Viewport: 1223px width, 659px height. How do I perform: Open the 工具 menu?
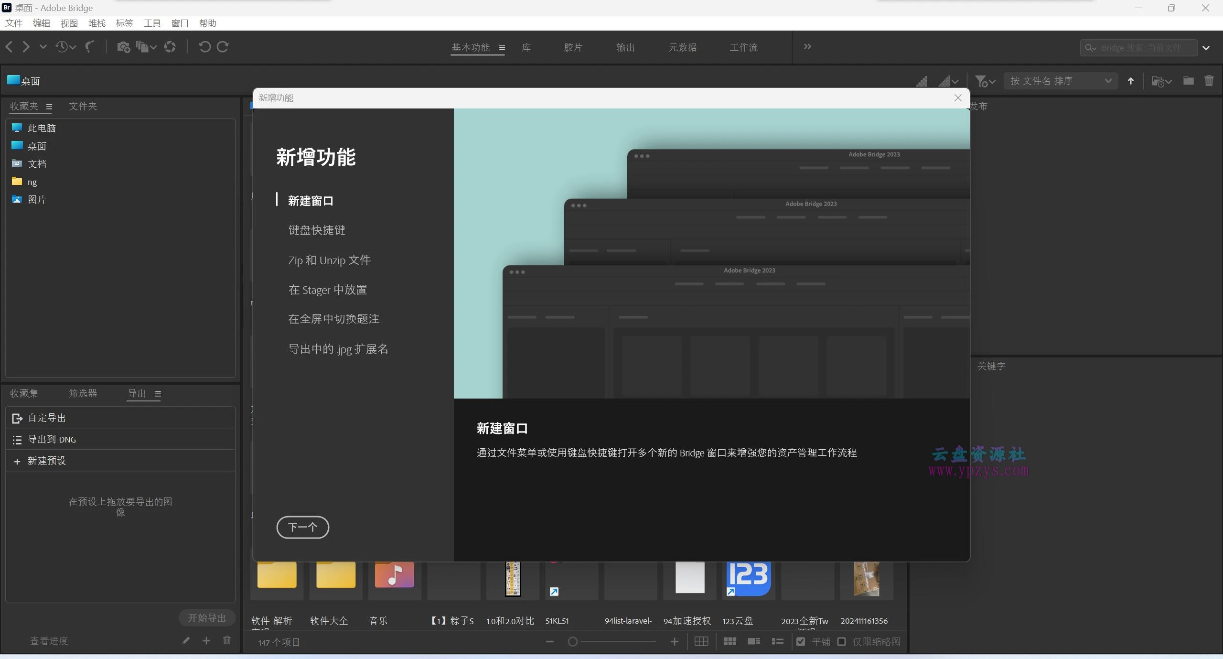(152, 23)
